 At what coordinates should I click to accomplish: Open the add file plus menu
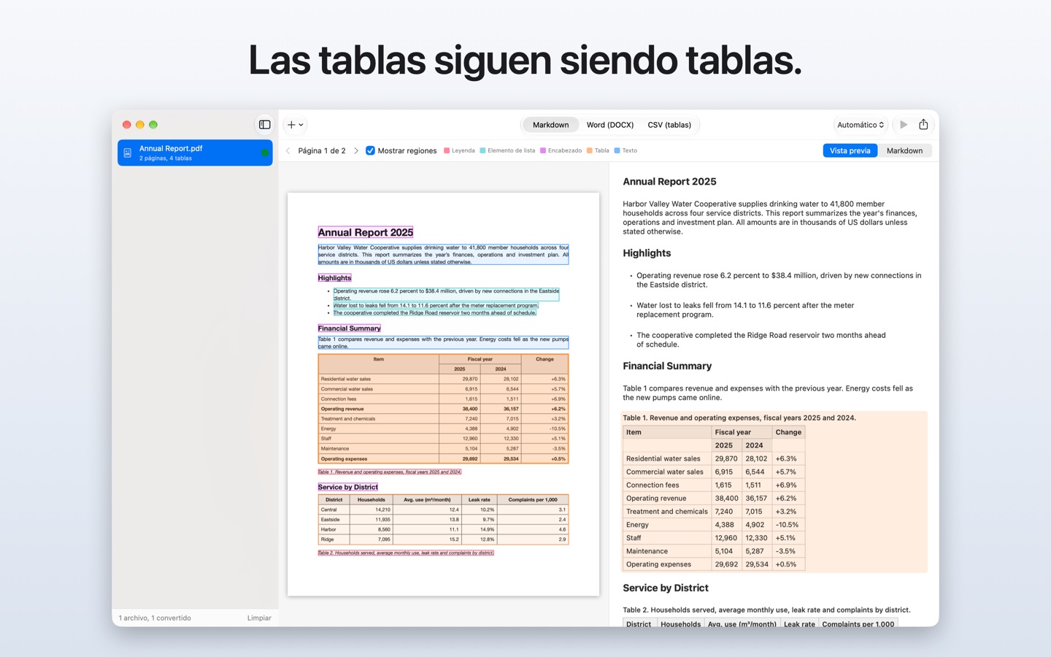tap(295, 125)
